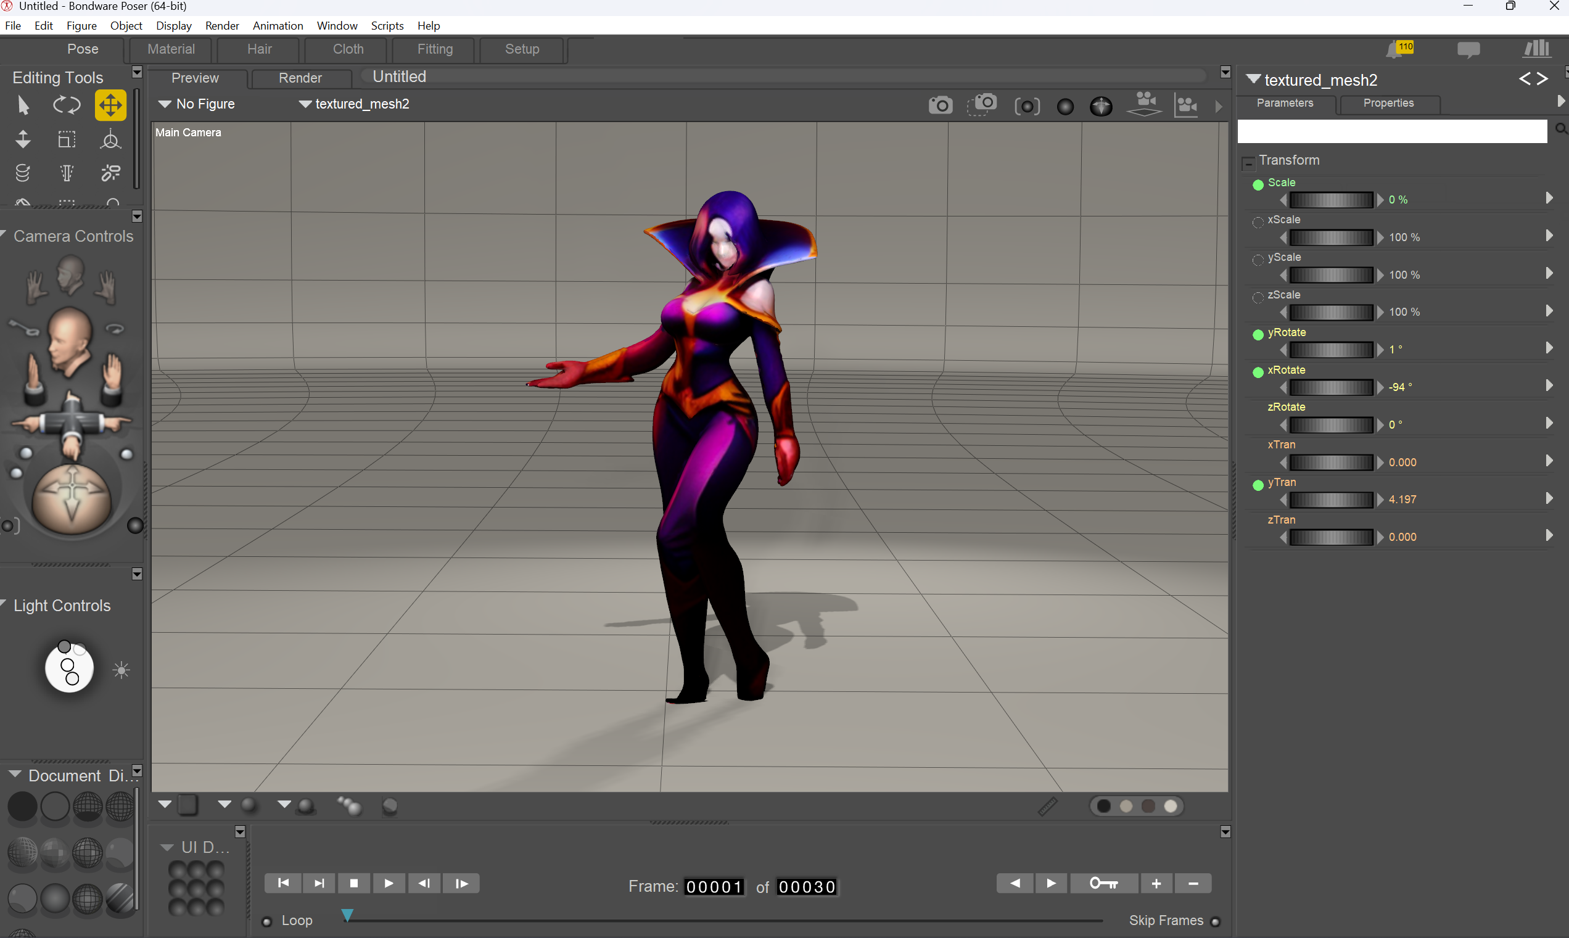Open the textured_mesh2 parameters panel dropdown

coord(1254,79)
